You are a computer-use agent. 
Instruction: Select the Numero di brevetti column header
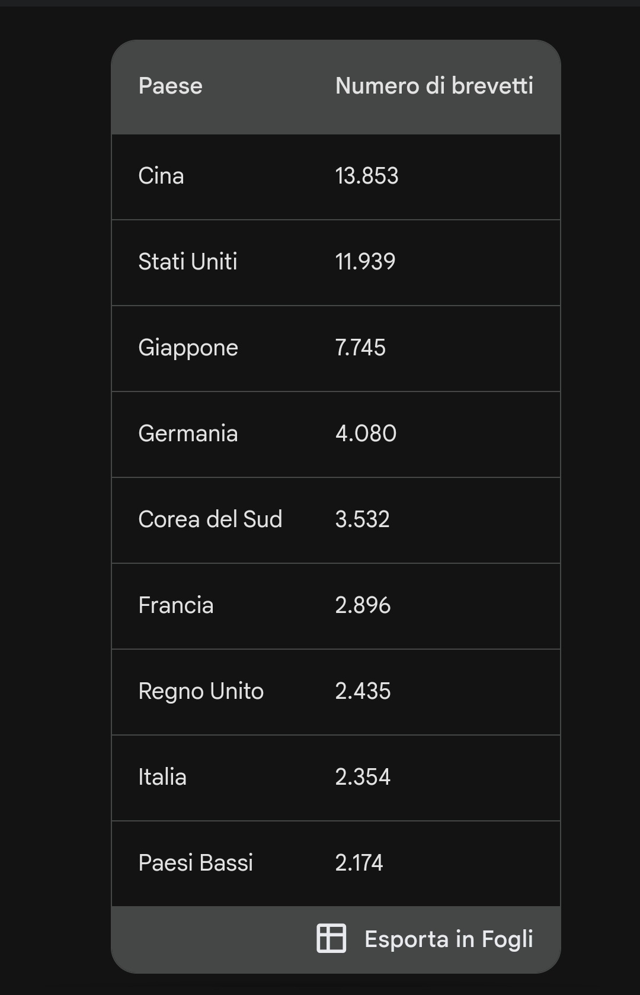coord(434,86)
